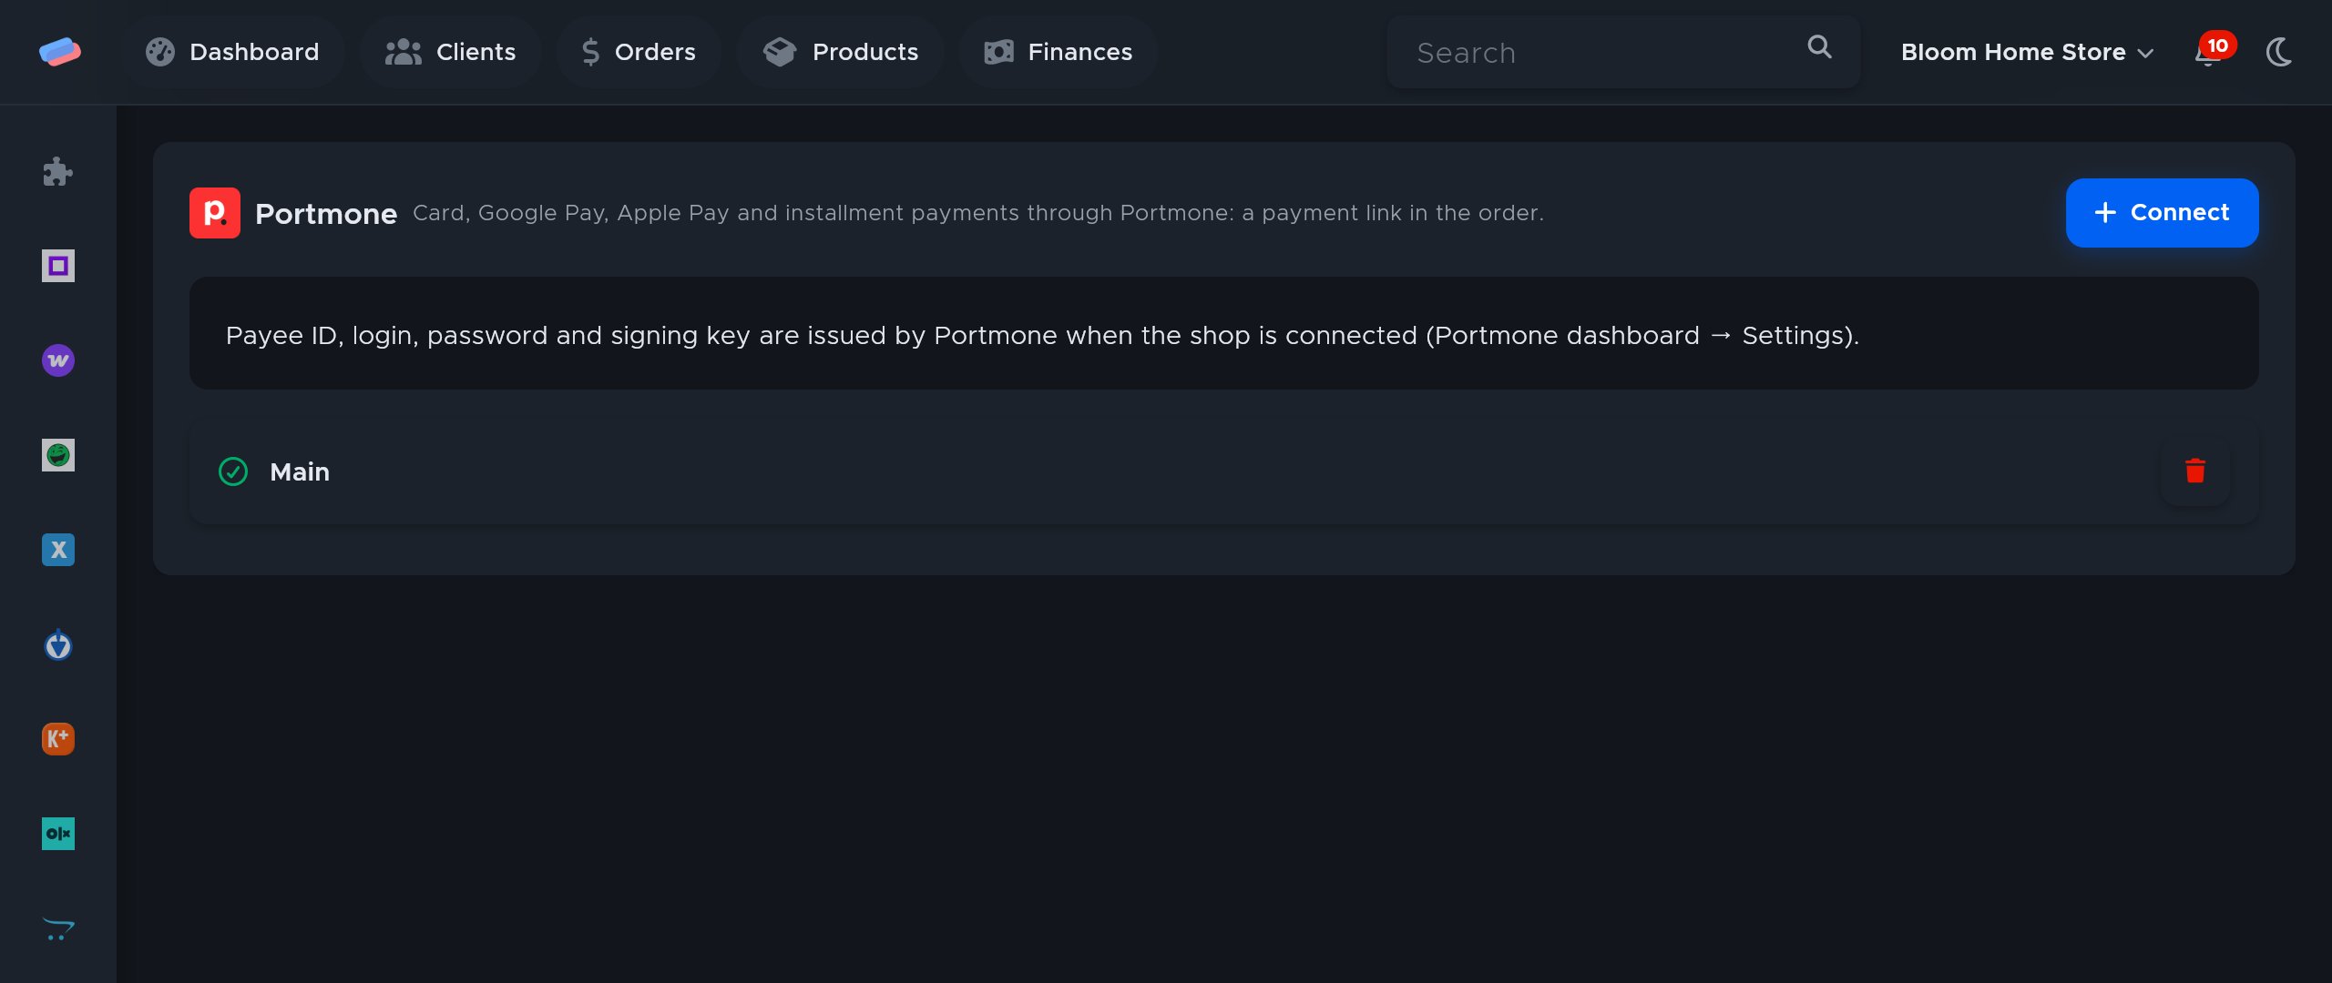Select the blue circular V icon in sidebar
Screen dimensions: 2332x983
58,644
